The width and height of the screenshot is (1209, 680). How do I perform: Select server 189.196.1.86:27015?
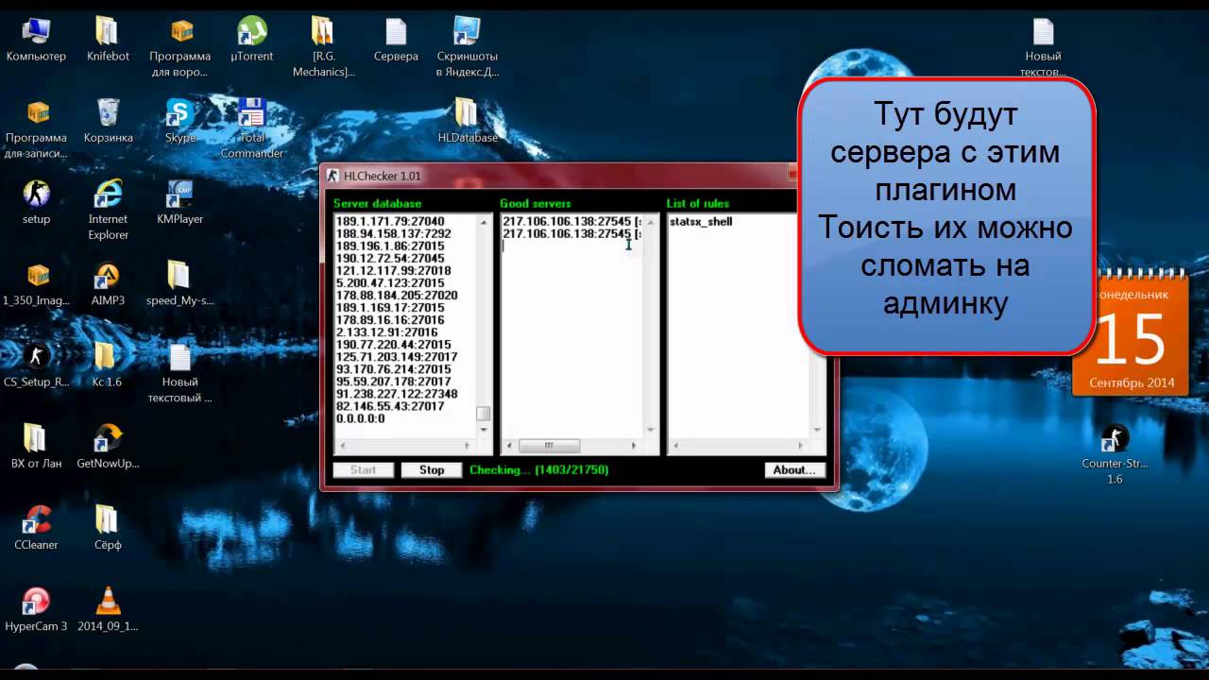[390, 246]
